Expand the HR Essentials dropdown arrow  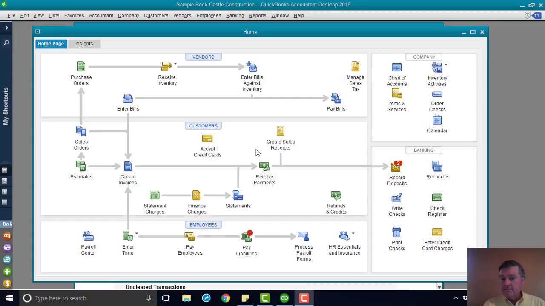(x=353, y=233)
